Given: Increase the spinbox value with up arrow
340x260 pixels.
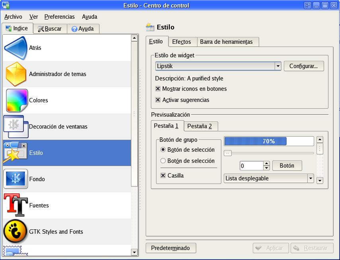Looking at the screenshot, I should point(266,163).
